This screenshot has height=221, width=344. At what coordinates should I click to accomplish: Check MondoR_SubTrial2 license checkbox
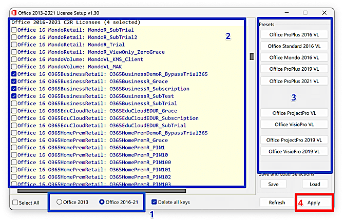click(x=14, y=37)
